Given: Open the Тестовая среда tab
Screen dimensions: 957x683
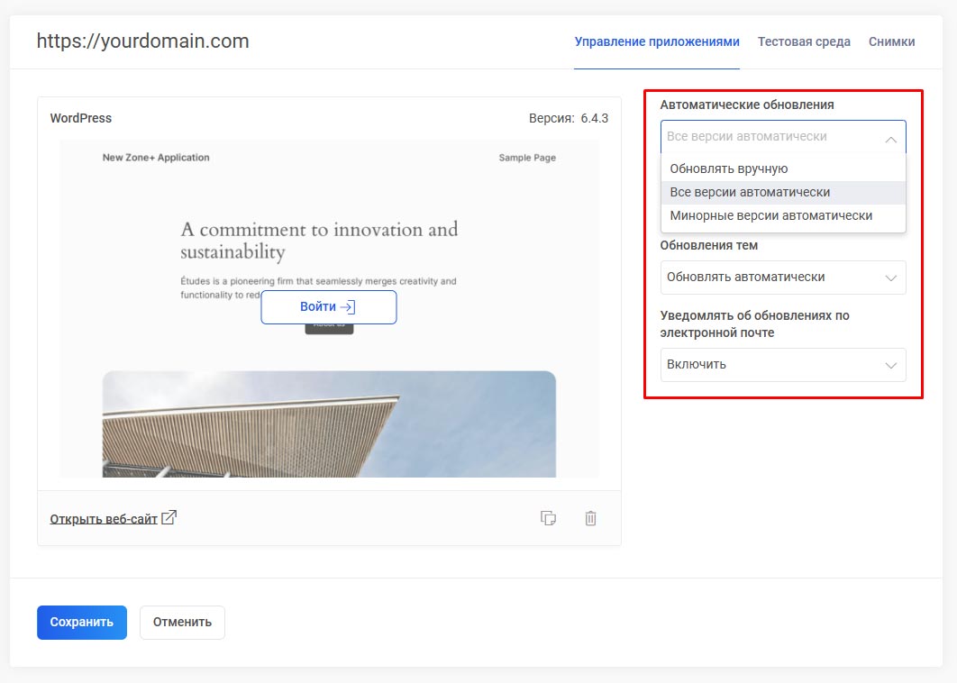Looking at the screenshot, I should pos(804,41).
